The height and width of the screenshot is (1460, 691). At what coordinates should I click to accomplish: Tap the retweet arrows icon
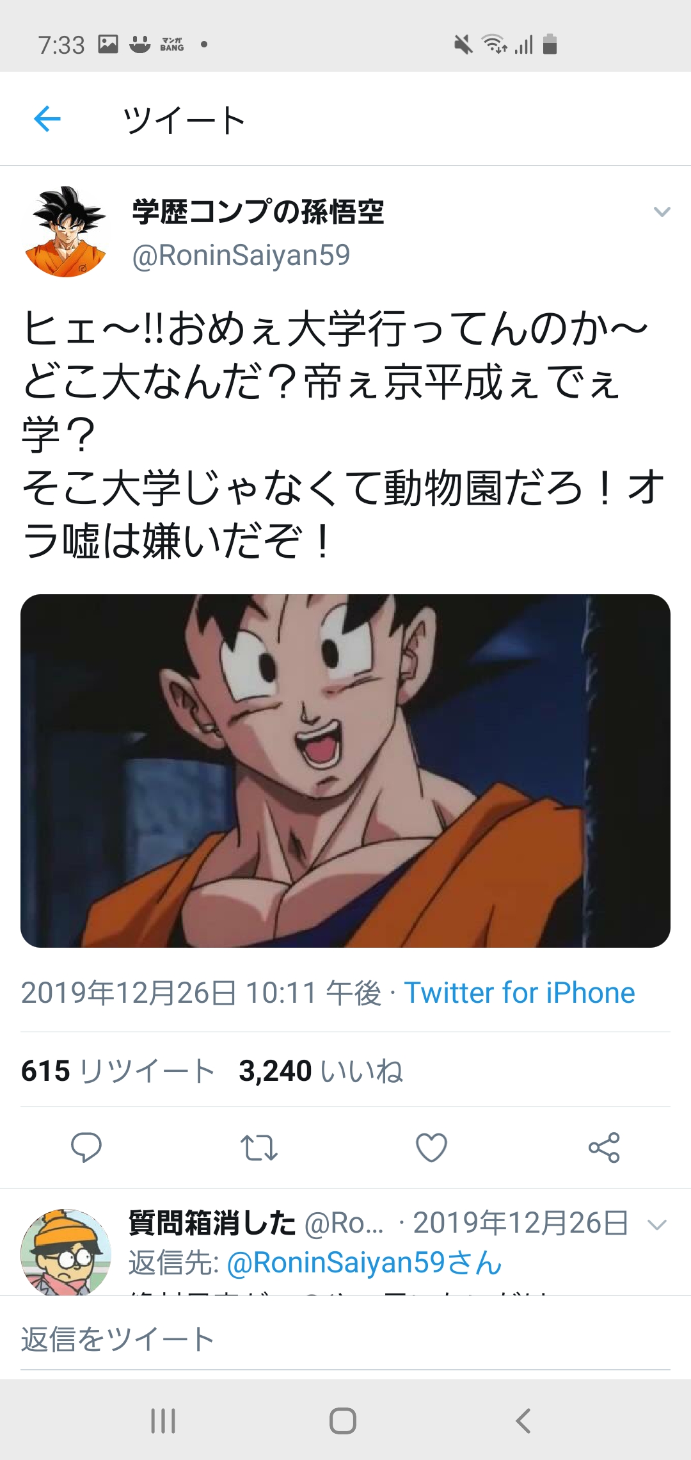259,1148
